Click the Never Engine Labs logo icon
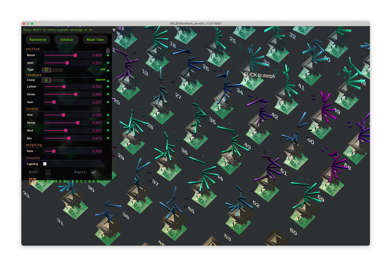 pyautogui.click(x=33, y=181)
